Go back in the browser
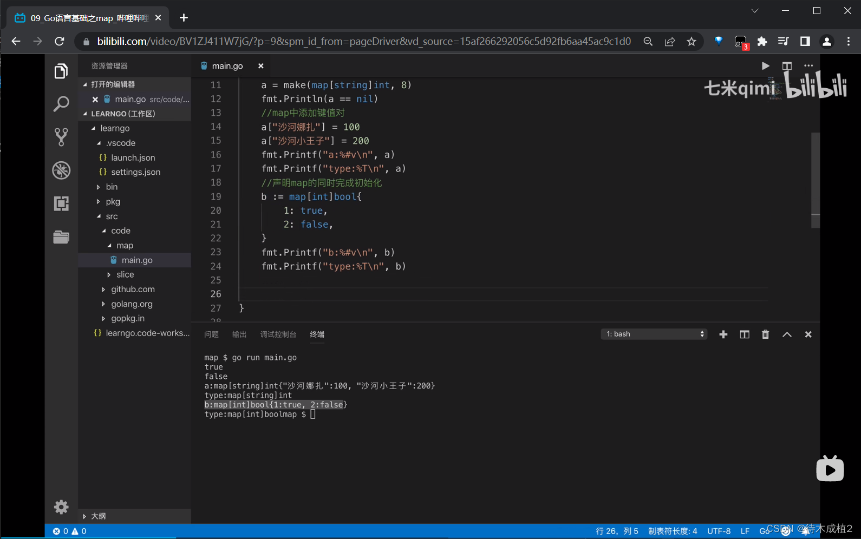This screenshot has width=861, height=539. [x=16, y=42]
